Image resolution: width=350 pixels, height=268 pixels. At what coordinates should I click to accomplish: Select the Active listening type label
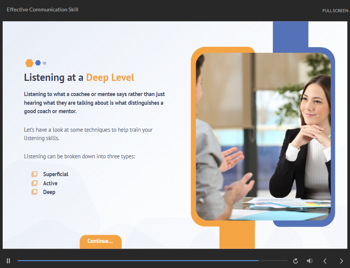[50, 183]
